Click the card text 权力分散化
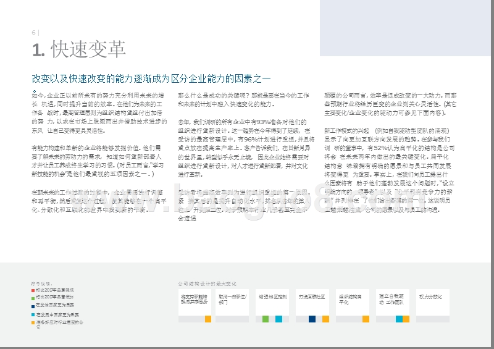The height and width of the screenshot is (349, 494). (x=430, y=296)
